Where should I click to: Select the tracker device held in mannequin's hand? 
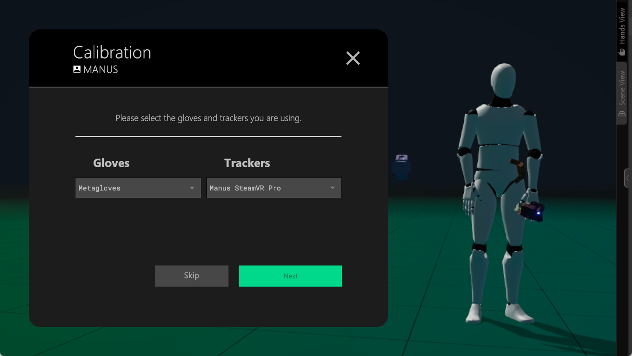(532, 211)
